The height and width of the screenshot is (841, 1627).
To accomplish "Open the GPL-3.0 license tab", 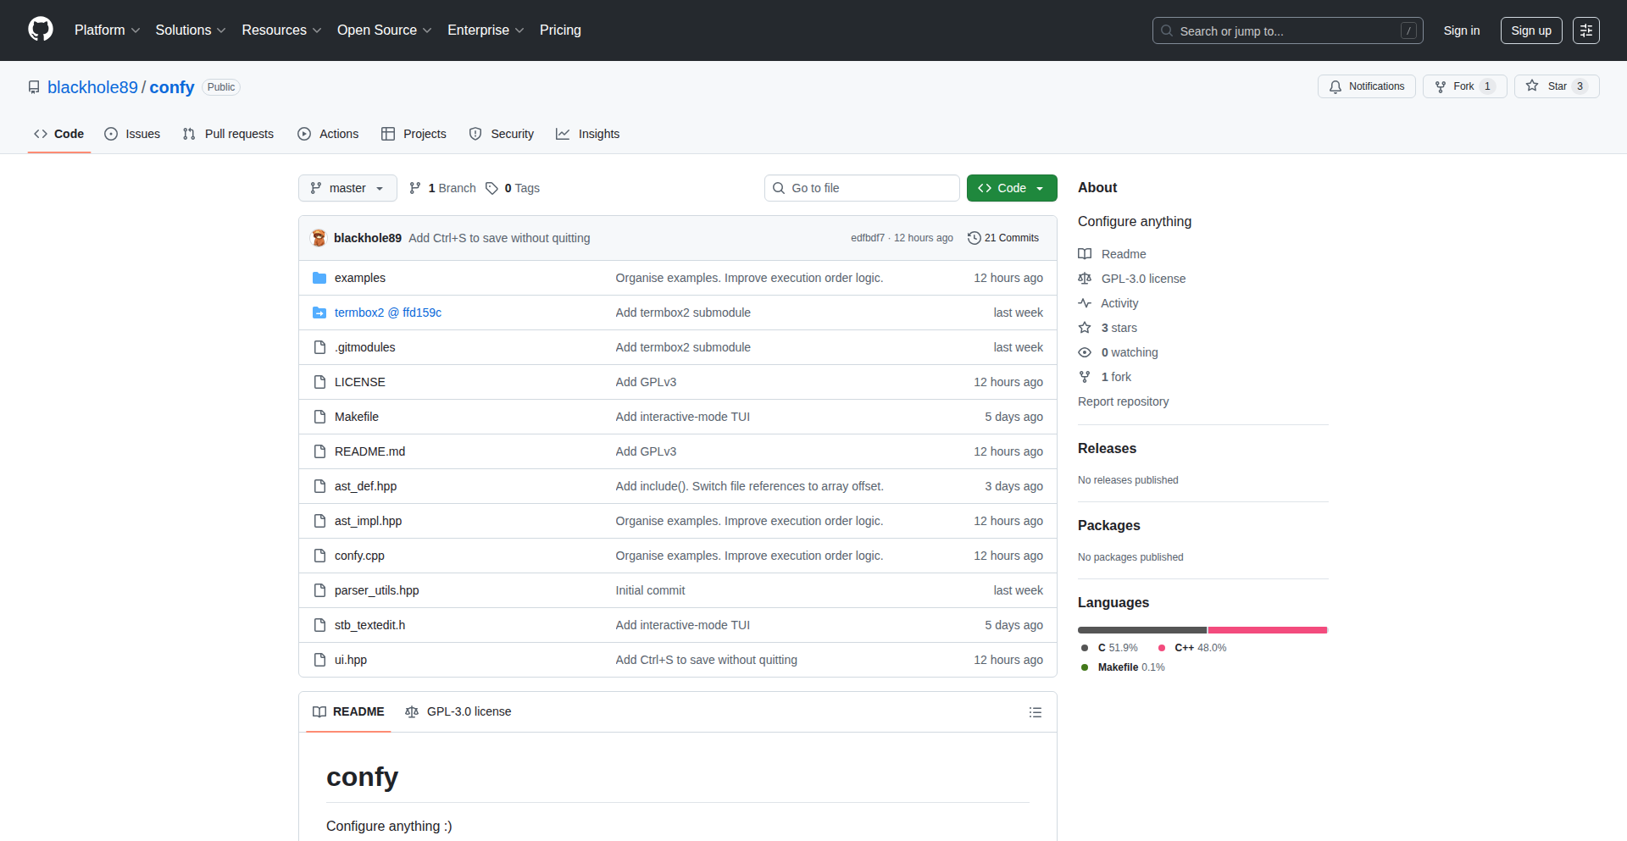I will tap(458, 711).
